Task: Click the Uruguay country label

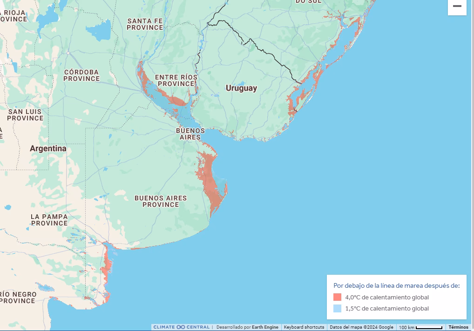Action: (241, 88)
